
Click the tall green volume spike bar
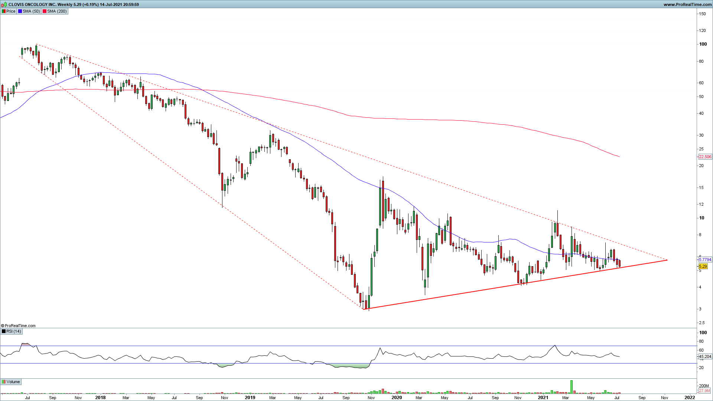[571, 387]
